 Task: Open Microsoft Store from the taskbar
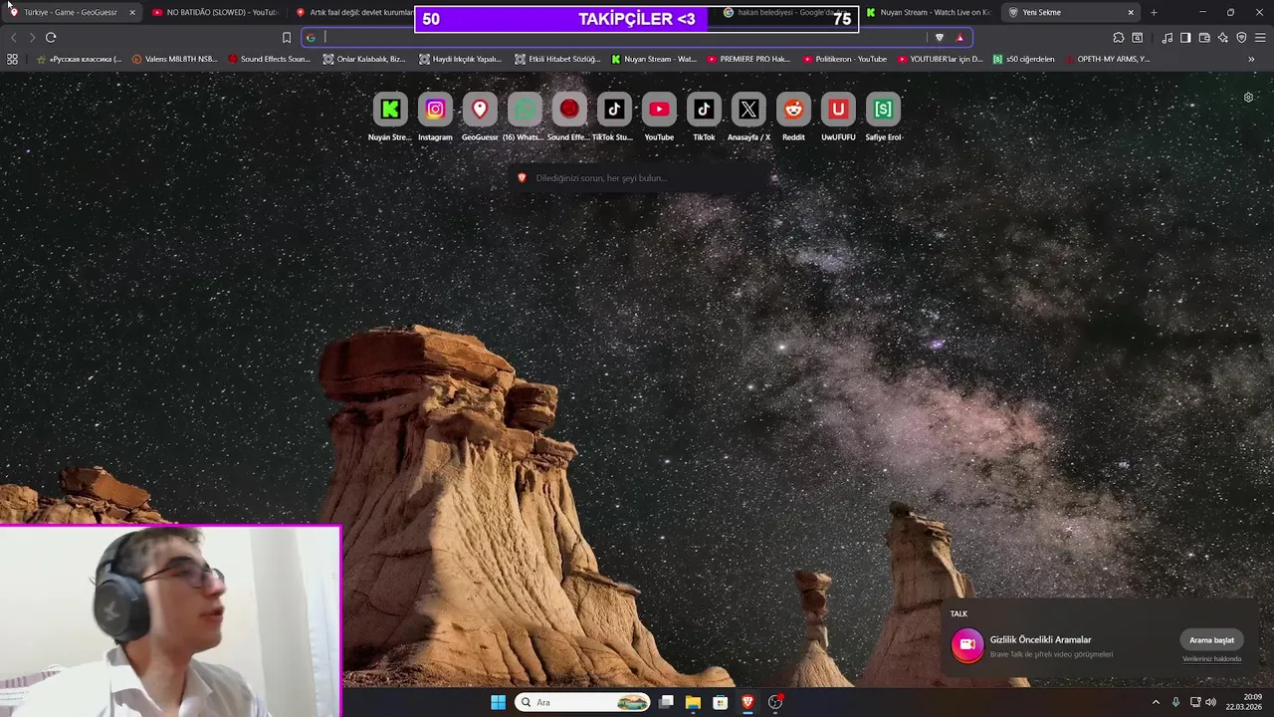[x=720, y=702]
